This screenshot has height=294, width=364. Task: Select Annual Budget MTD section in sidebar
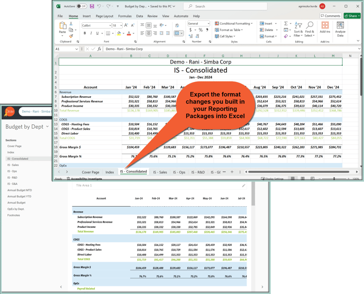[x=20, y=190]
